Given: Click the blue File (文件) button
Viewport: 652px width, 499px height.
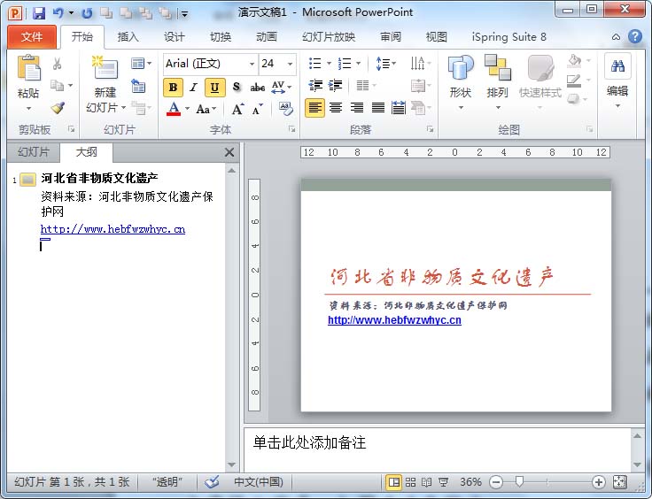Looking at the screenshot, I should [x=32, y=37].
